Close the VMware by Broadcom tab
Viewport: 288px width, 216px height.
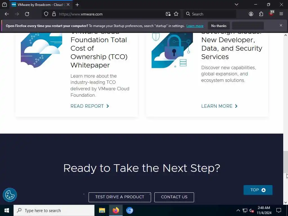point(68,4)
